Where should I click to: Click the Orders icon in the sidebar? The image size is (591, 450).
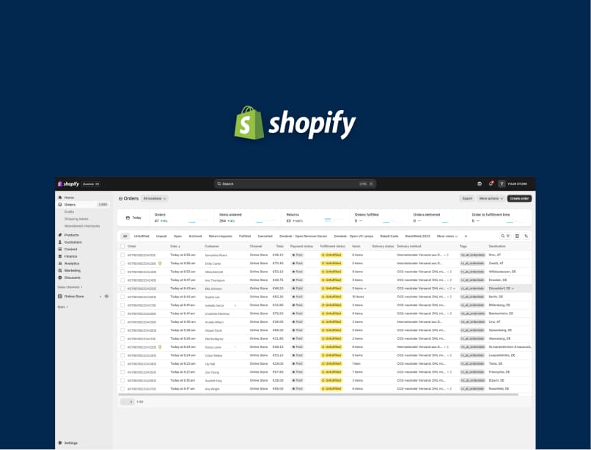pos(60,204)
